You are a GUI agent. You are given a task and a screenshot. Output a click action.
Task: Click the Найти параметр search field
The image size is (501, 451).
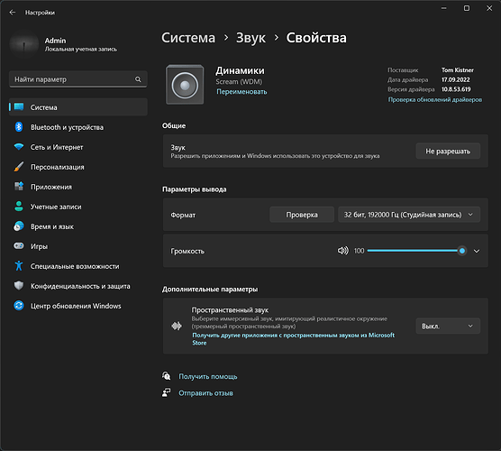(78, 79)
